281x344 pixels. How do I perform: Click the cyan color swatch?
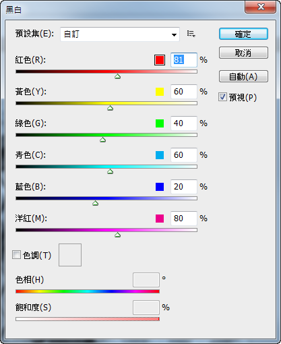click(x=160, y=155)
